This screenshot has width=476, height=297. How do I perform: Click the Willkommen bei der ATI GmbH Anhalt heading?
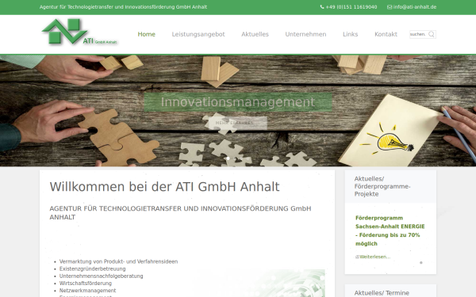[164, 187]
